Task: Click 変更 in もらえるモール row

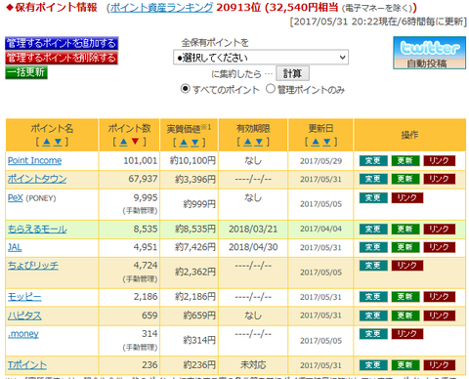Action: [373, 230]
